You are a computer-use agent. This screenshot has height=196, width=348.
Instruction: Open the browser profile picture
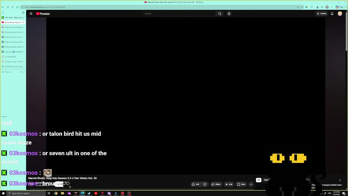[327, 7]
